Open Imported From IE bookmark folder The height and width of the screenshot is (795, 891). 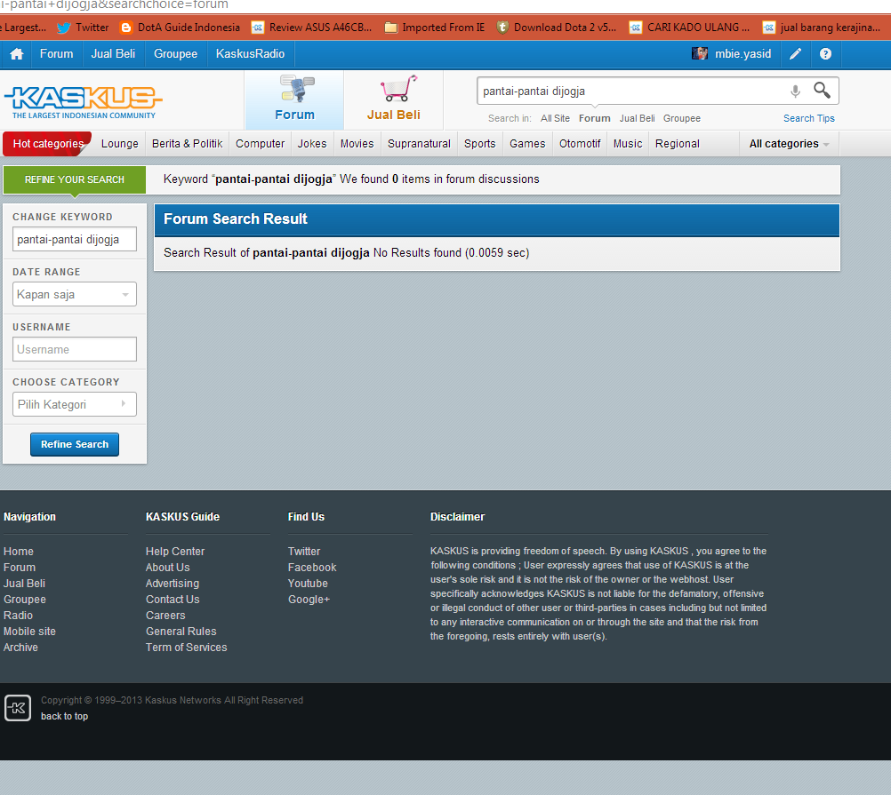coord(391,28)
